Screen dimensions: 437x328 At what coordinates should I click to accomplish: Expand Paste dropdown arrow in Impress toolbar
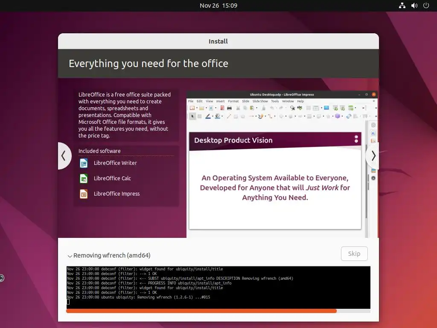(256, 108)
